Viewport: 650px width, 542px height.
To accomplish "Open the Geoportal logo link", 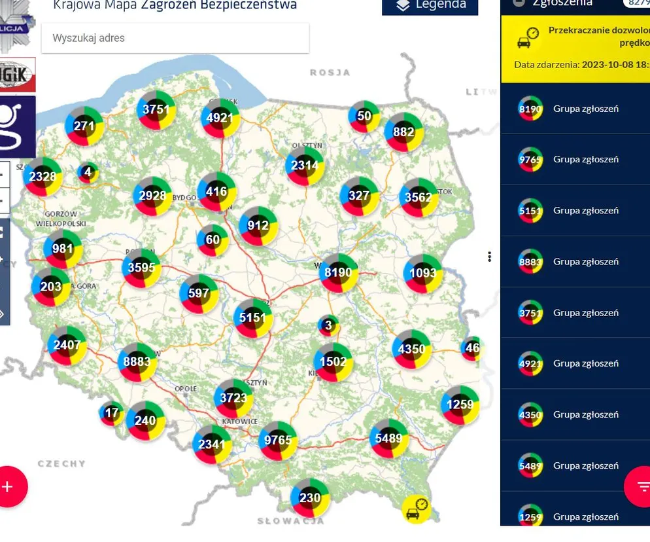I will coord(18,126).
